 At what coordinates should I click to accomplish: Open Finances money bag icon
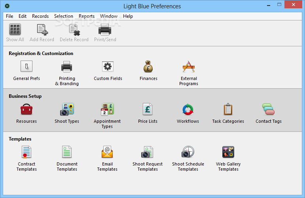[x=148, y=66]
